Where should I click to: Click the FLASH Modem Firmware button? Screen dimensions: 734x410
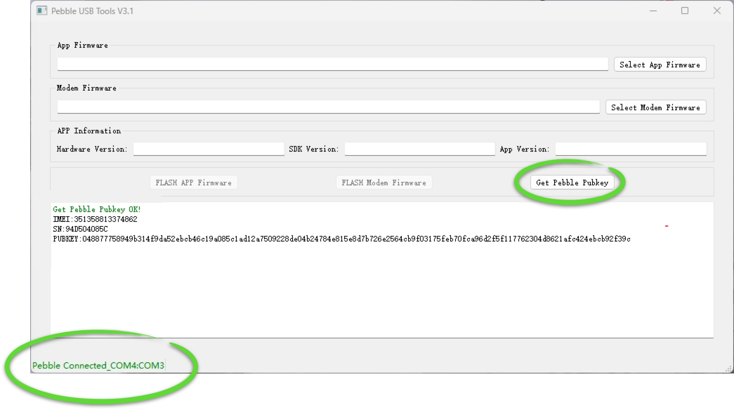384,183
